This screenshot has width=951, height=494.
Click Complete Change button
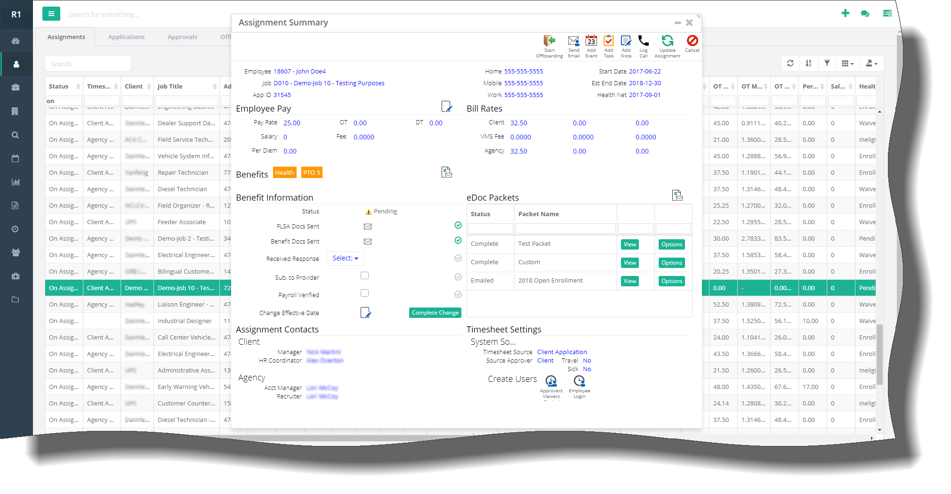tap(435, 313)
